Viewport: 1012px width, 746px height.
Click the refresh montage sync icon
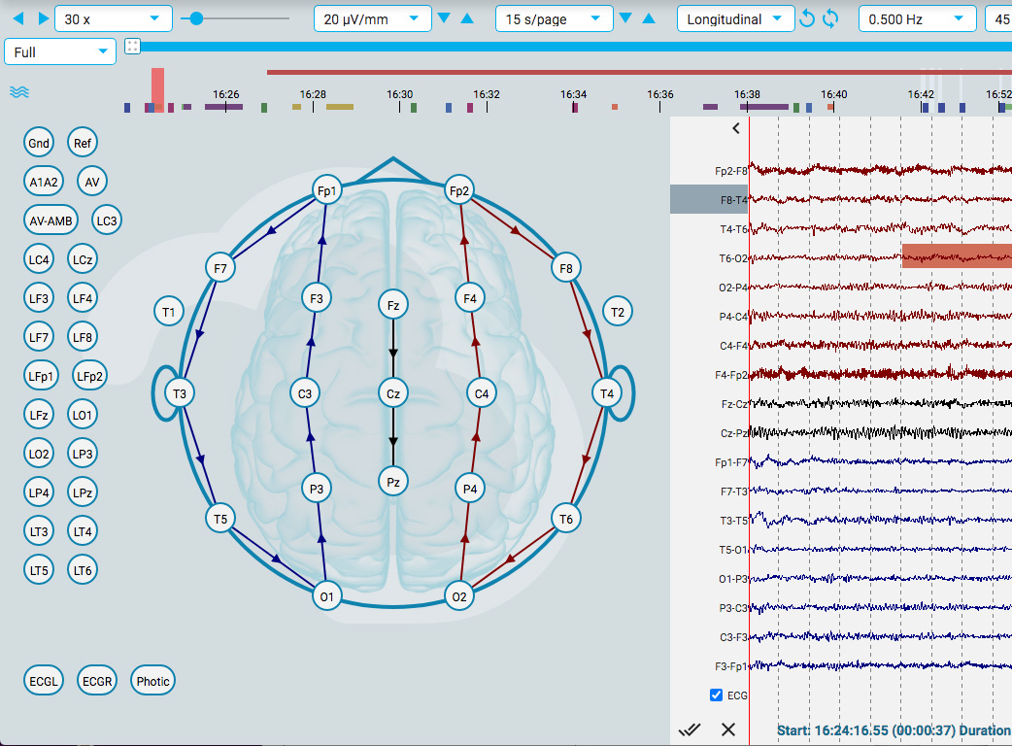(x=830, y=18)
